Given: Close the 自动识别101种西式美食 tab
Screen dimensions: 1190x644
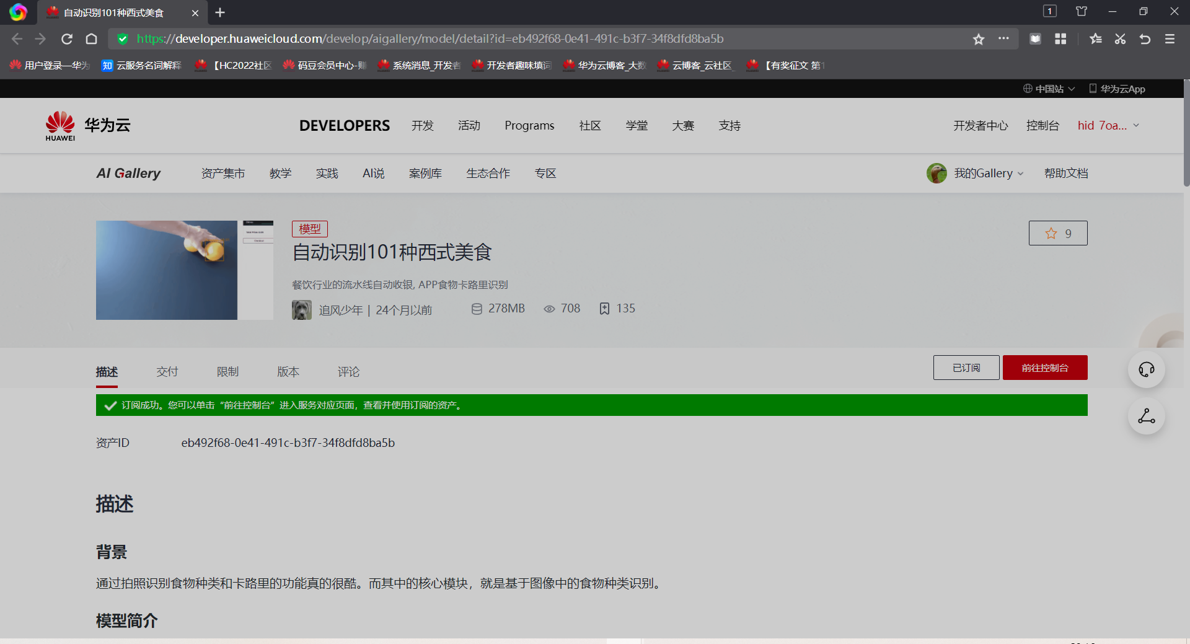Looking at the screenshot, I should coord(195,12).
